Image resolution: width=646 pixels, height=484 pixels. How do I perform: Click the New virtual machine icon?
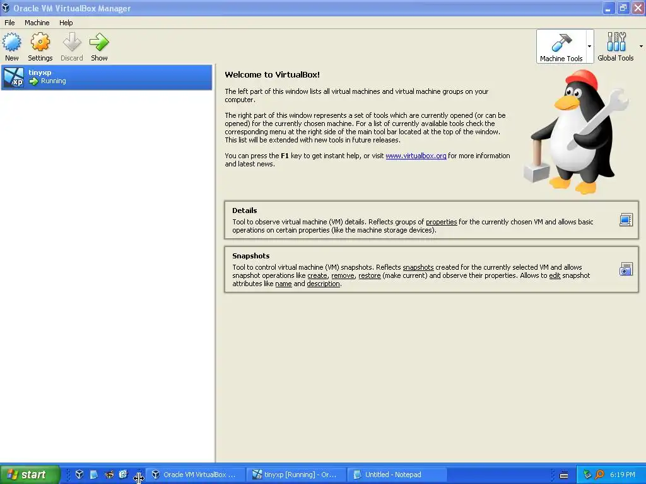pos(11,42)
